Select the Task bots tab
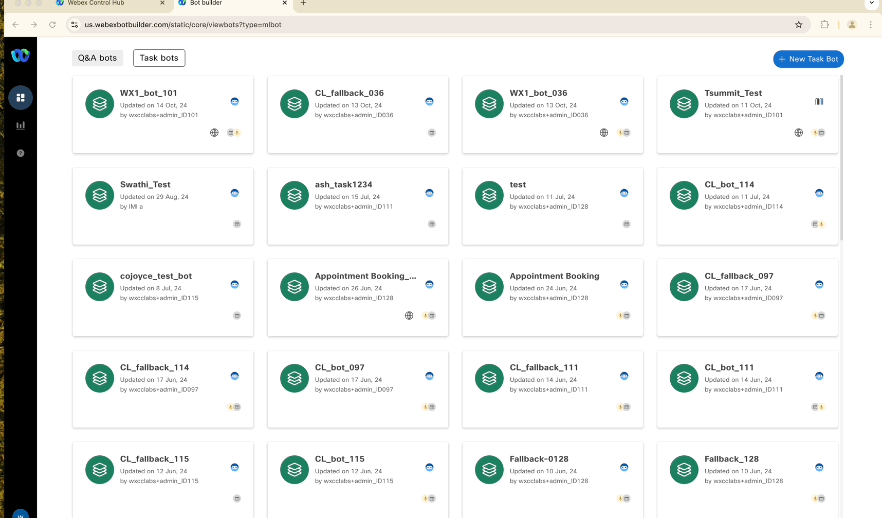Image resolution: width=882 pixels, height=518 pixels. (159, 58)
